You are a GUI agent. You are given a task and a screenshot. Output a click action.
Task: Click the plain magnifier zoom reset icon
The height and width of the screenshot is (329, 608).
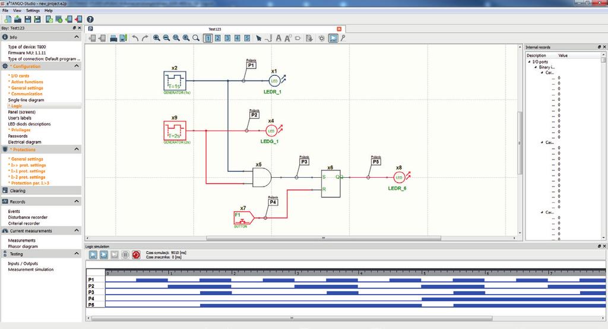point(196,38)
